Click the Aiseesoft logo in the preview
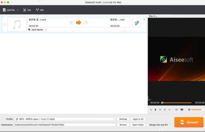The image size is (205, 132). coord(177,60)
